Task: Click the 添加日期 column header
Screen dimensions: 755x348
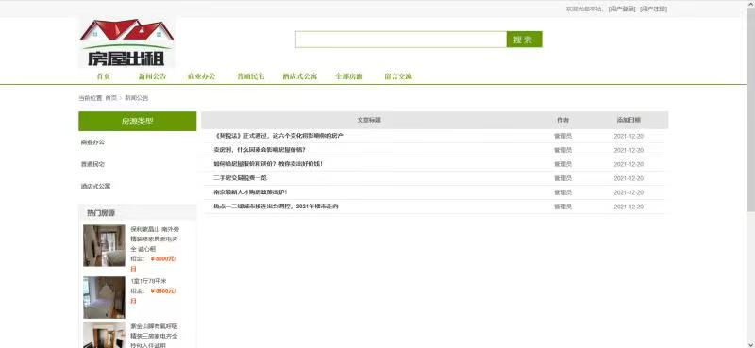Action: pos(629,120)
